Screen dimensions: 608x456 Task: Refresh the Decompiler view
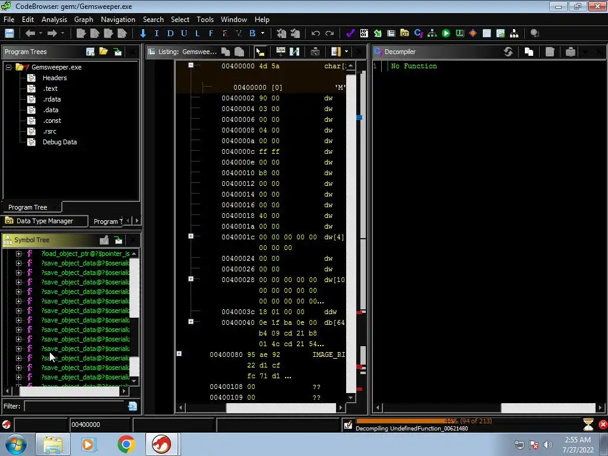pos(508,52)
